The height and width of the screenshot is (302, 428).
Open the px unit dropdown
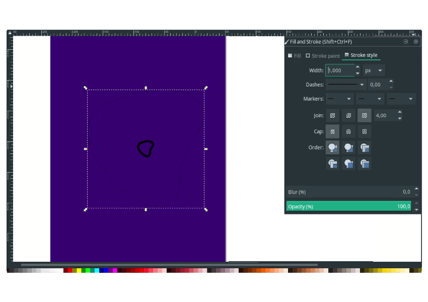point(374,70)
